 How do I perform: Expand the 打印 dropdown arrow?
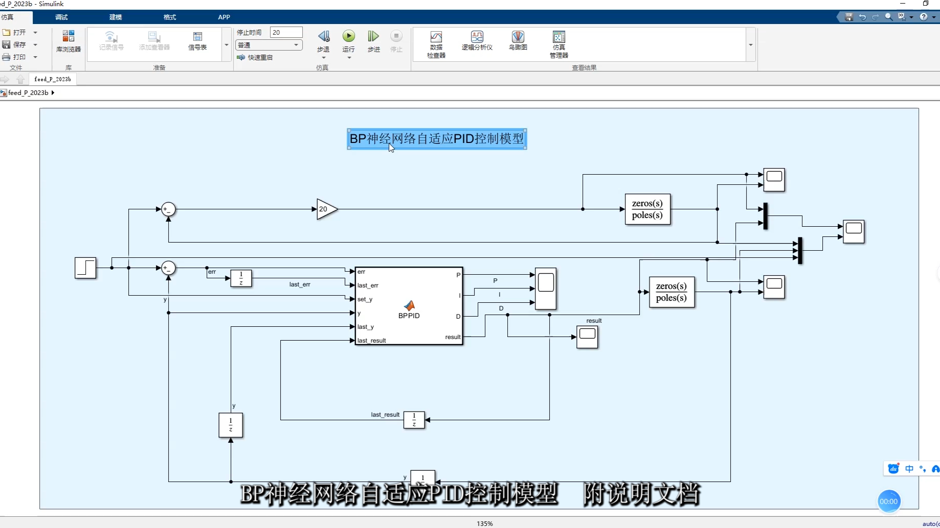35,57
